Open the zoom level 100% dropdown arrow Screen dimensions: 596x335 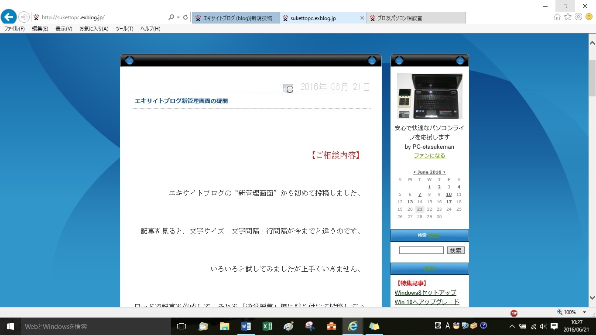585,312
